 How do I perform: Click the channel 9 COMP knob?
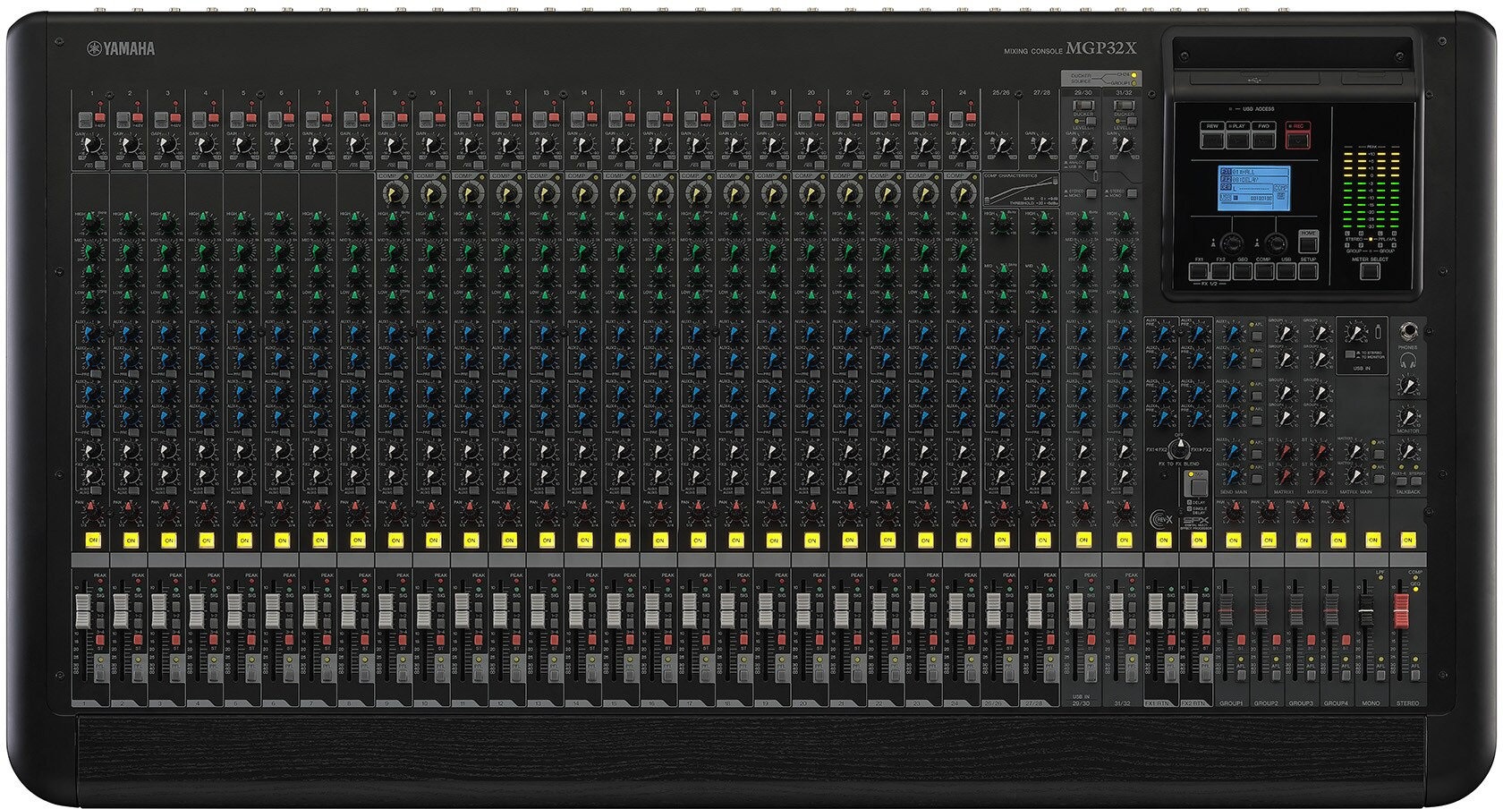(x=394, y=191)
